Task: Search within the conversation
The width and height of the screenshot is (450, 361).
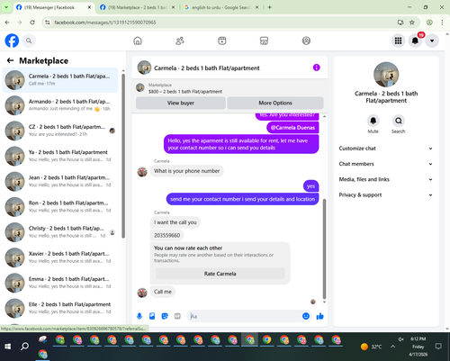Action: (398, 121)
